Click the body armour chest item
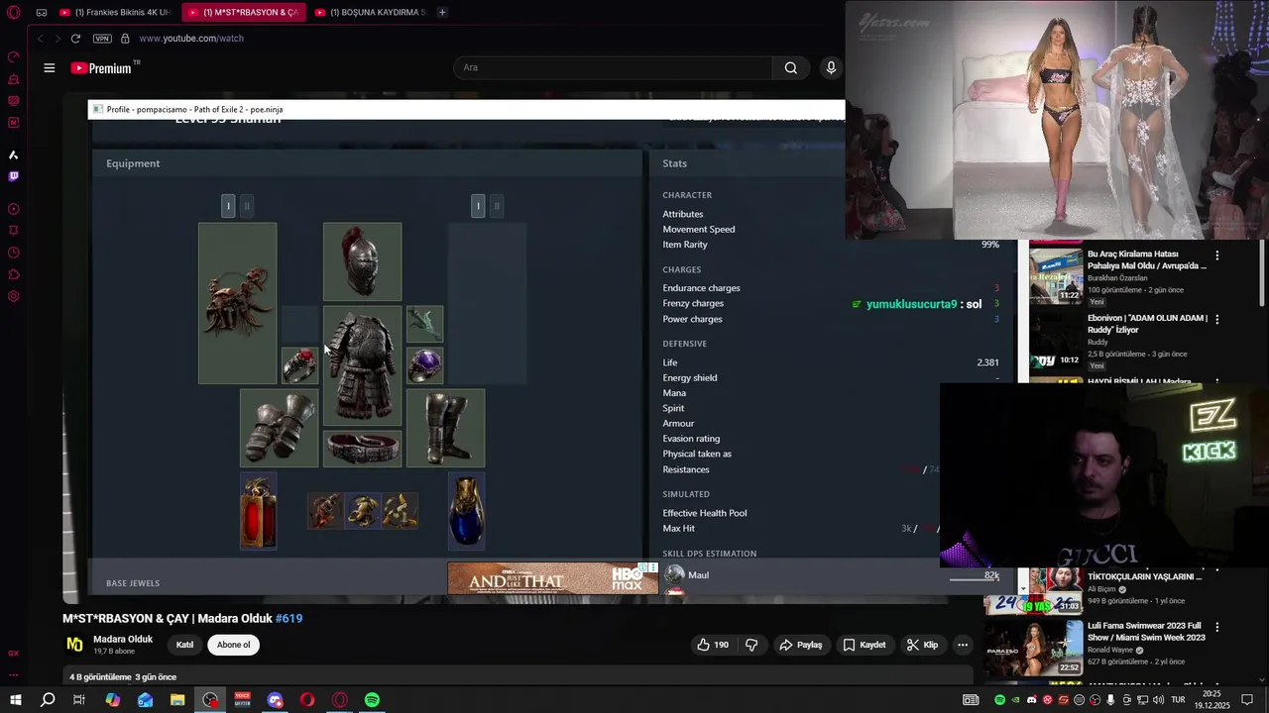 pyautogui.click(x=362, y=365)
